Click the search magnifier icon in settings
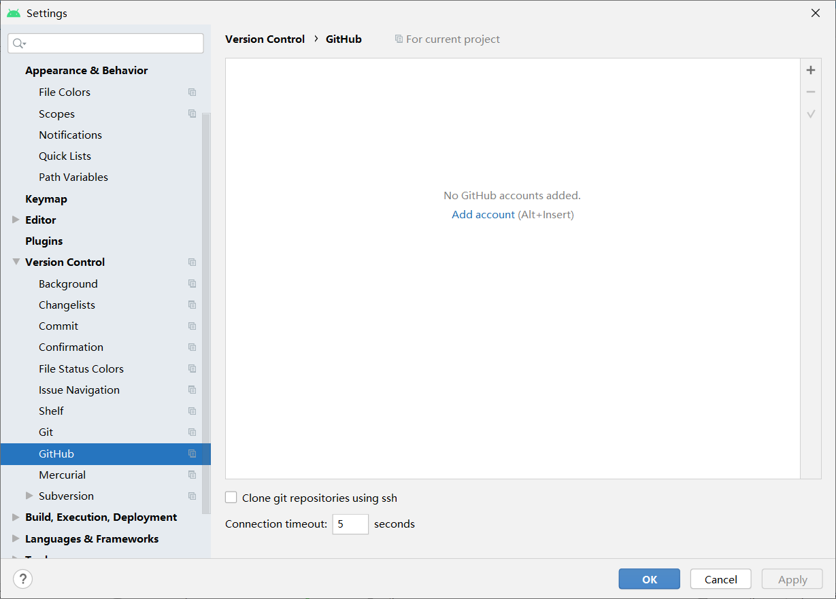This screenshot has width=836, height=599. 20,44
